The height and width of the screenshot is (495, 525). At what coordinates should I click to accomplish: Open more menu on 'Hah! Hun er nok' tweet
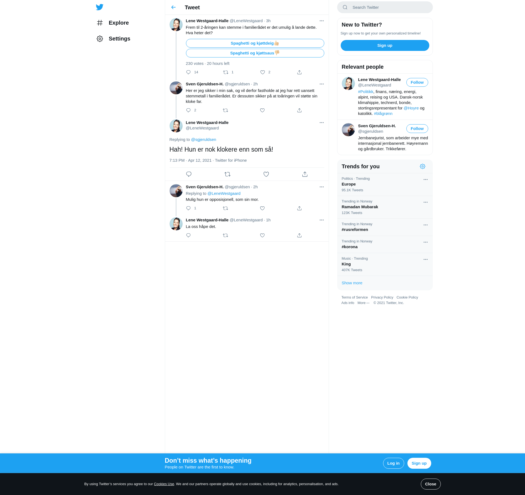coord(322,123)
